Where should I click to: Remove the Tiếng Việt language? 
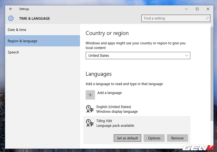[x=177, y=138]
